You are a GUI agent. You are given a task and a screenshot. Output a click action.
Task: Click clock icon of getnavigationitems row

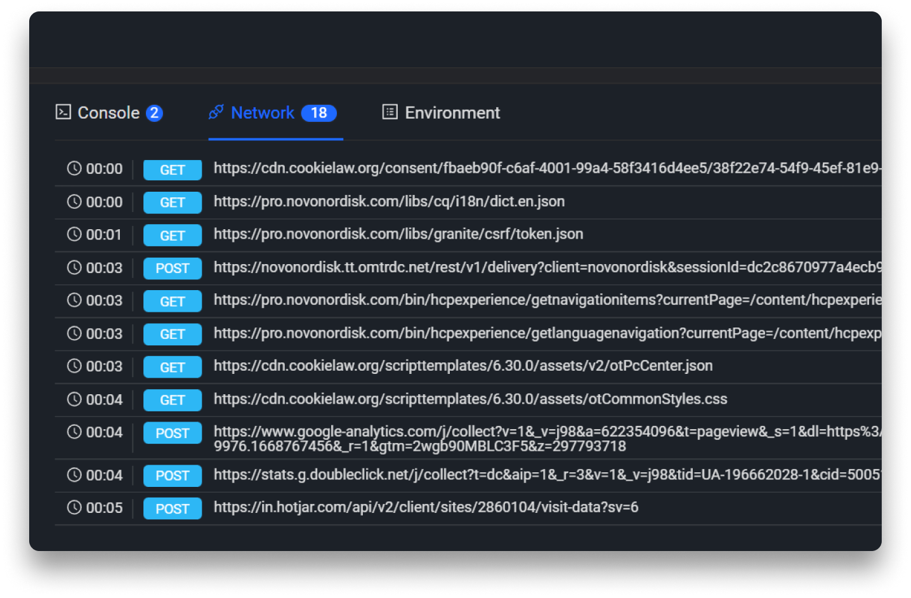click(74, 300)
